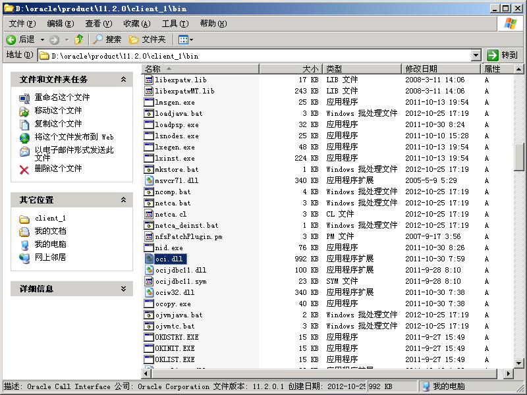Collapse the 其它位置 panel
The width and height of the screenshot is (527, 395).
(x=123, y=200)
